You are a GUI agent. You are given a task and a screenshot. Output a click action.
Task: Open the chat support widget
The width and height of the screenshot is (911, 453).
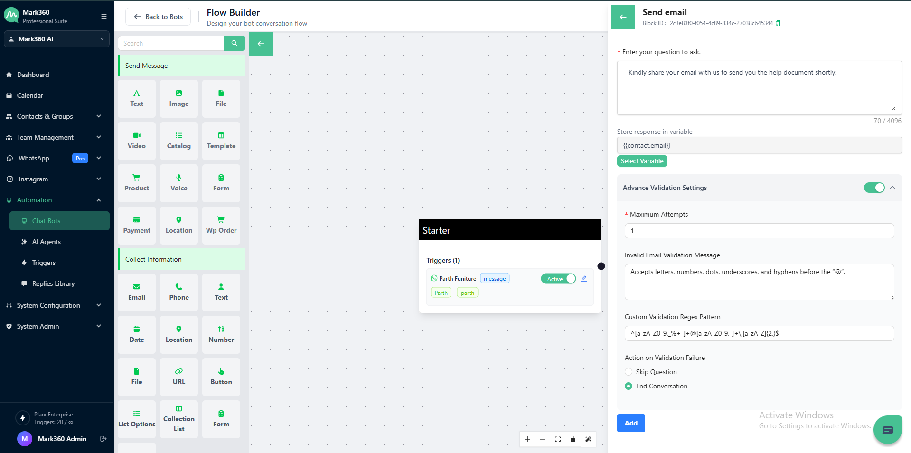887,430
